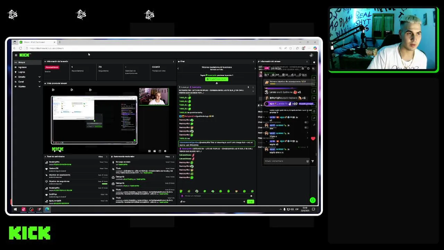Toggle theater mode in stream preview
Viewport: 444px width, 250px height.
pyautogui.click(x=155, y=151)
